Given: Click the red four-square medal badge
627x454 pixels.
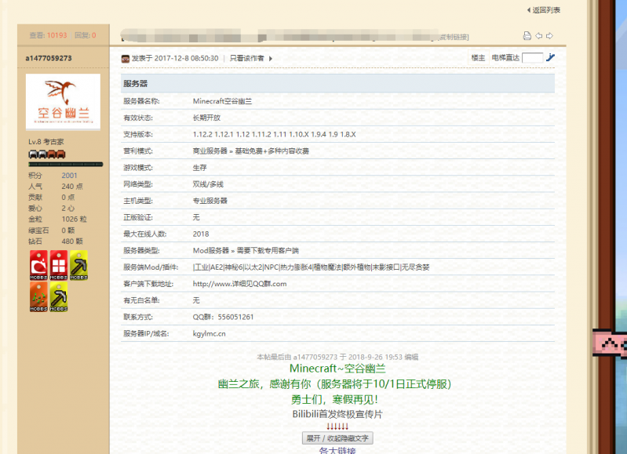Looking at the screenshot, I should [x=58, y=266].
